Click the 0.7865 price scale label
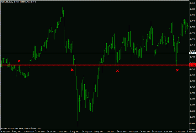This screenshot has width=196, height=133. [x=193, y=27]
